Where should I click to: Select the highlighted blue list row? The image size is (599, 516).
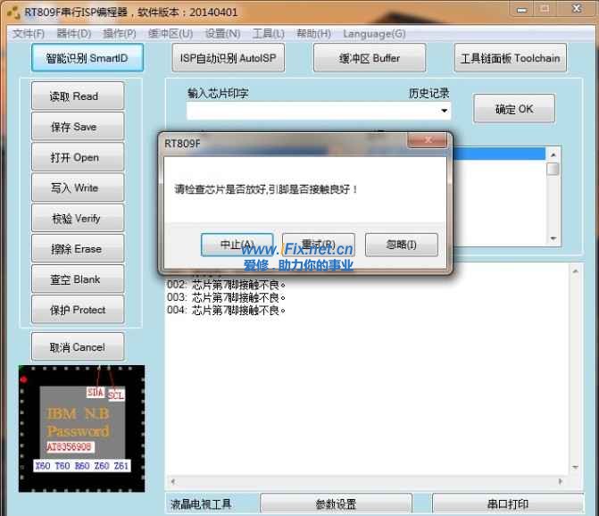[x=498, y=154]
